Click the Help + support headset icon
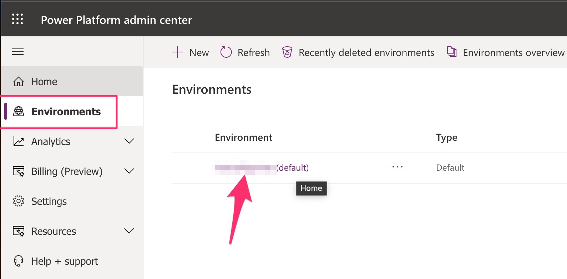This screenshot has height=279, width=567. click(19, 261)
